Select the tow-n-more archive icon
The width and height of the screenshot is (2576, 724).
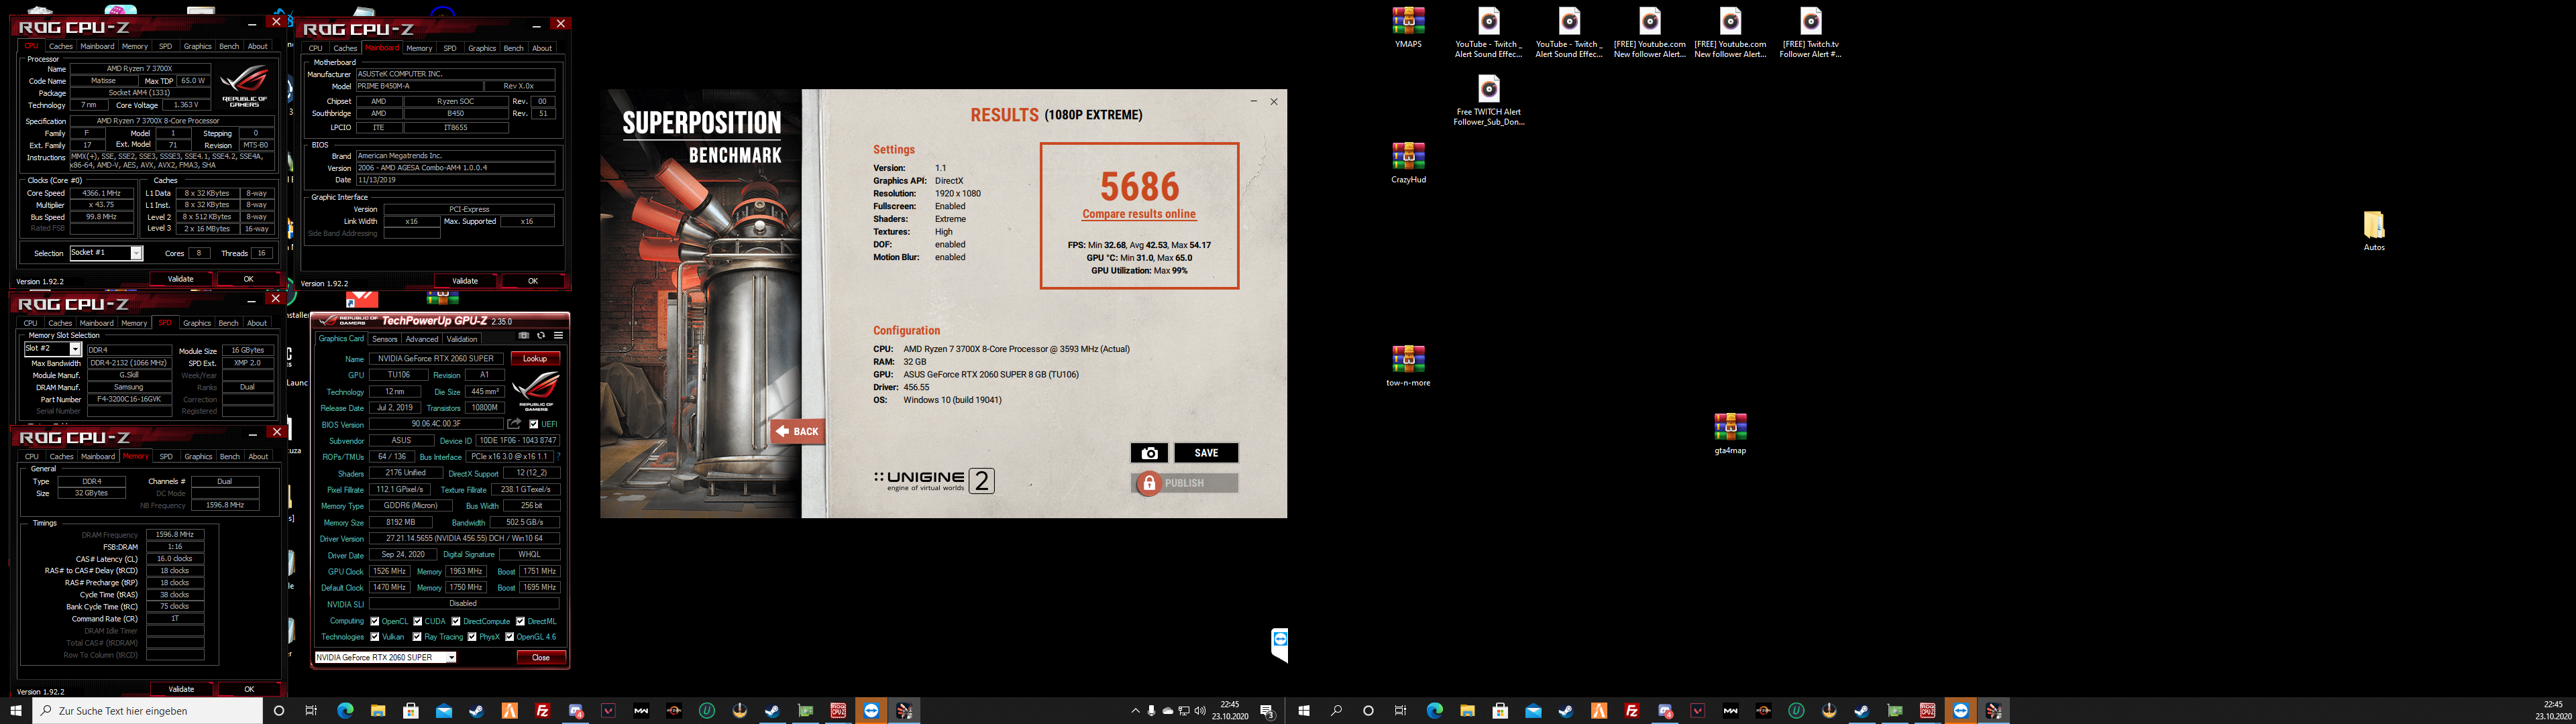pos(1408,366)
